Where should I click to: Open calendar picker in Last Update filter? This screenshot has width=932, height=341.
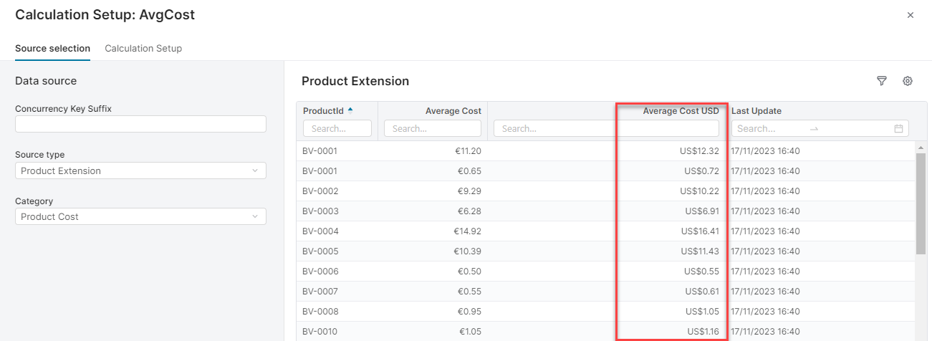898,129
